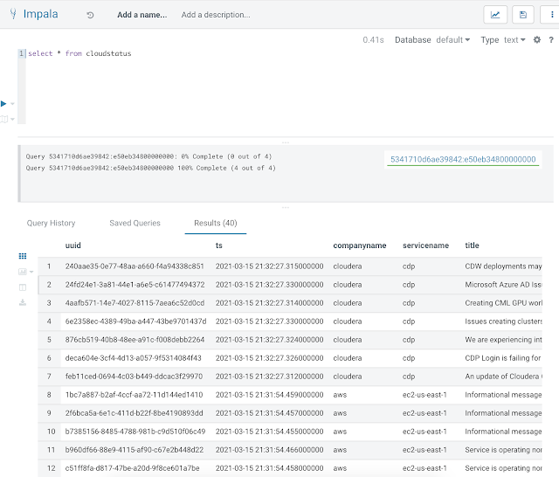Save the query with the floppy disk icon
559x477 pixels.
(x=522, y=15)
